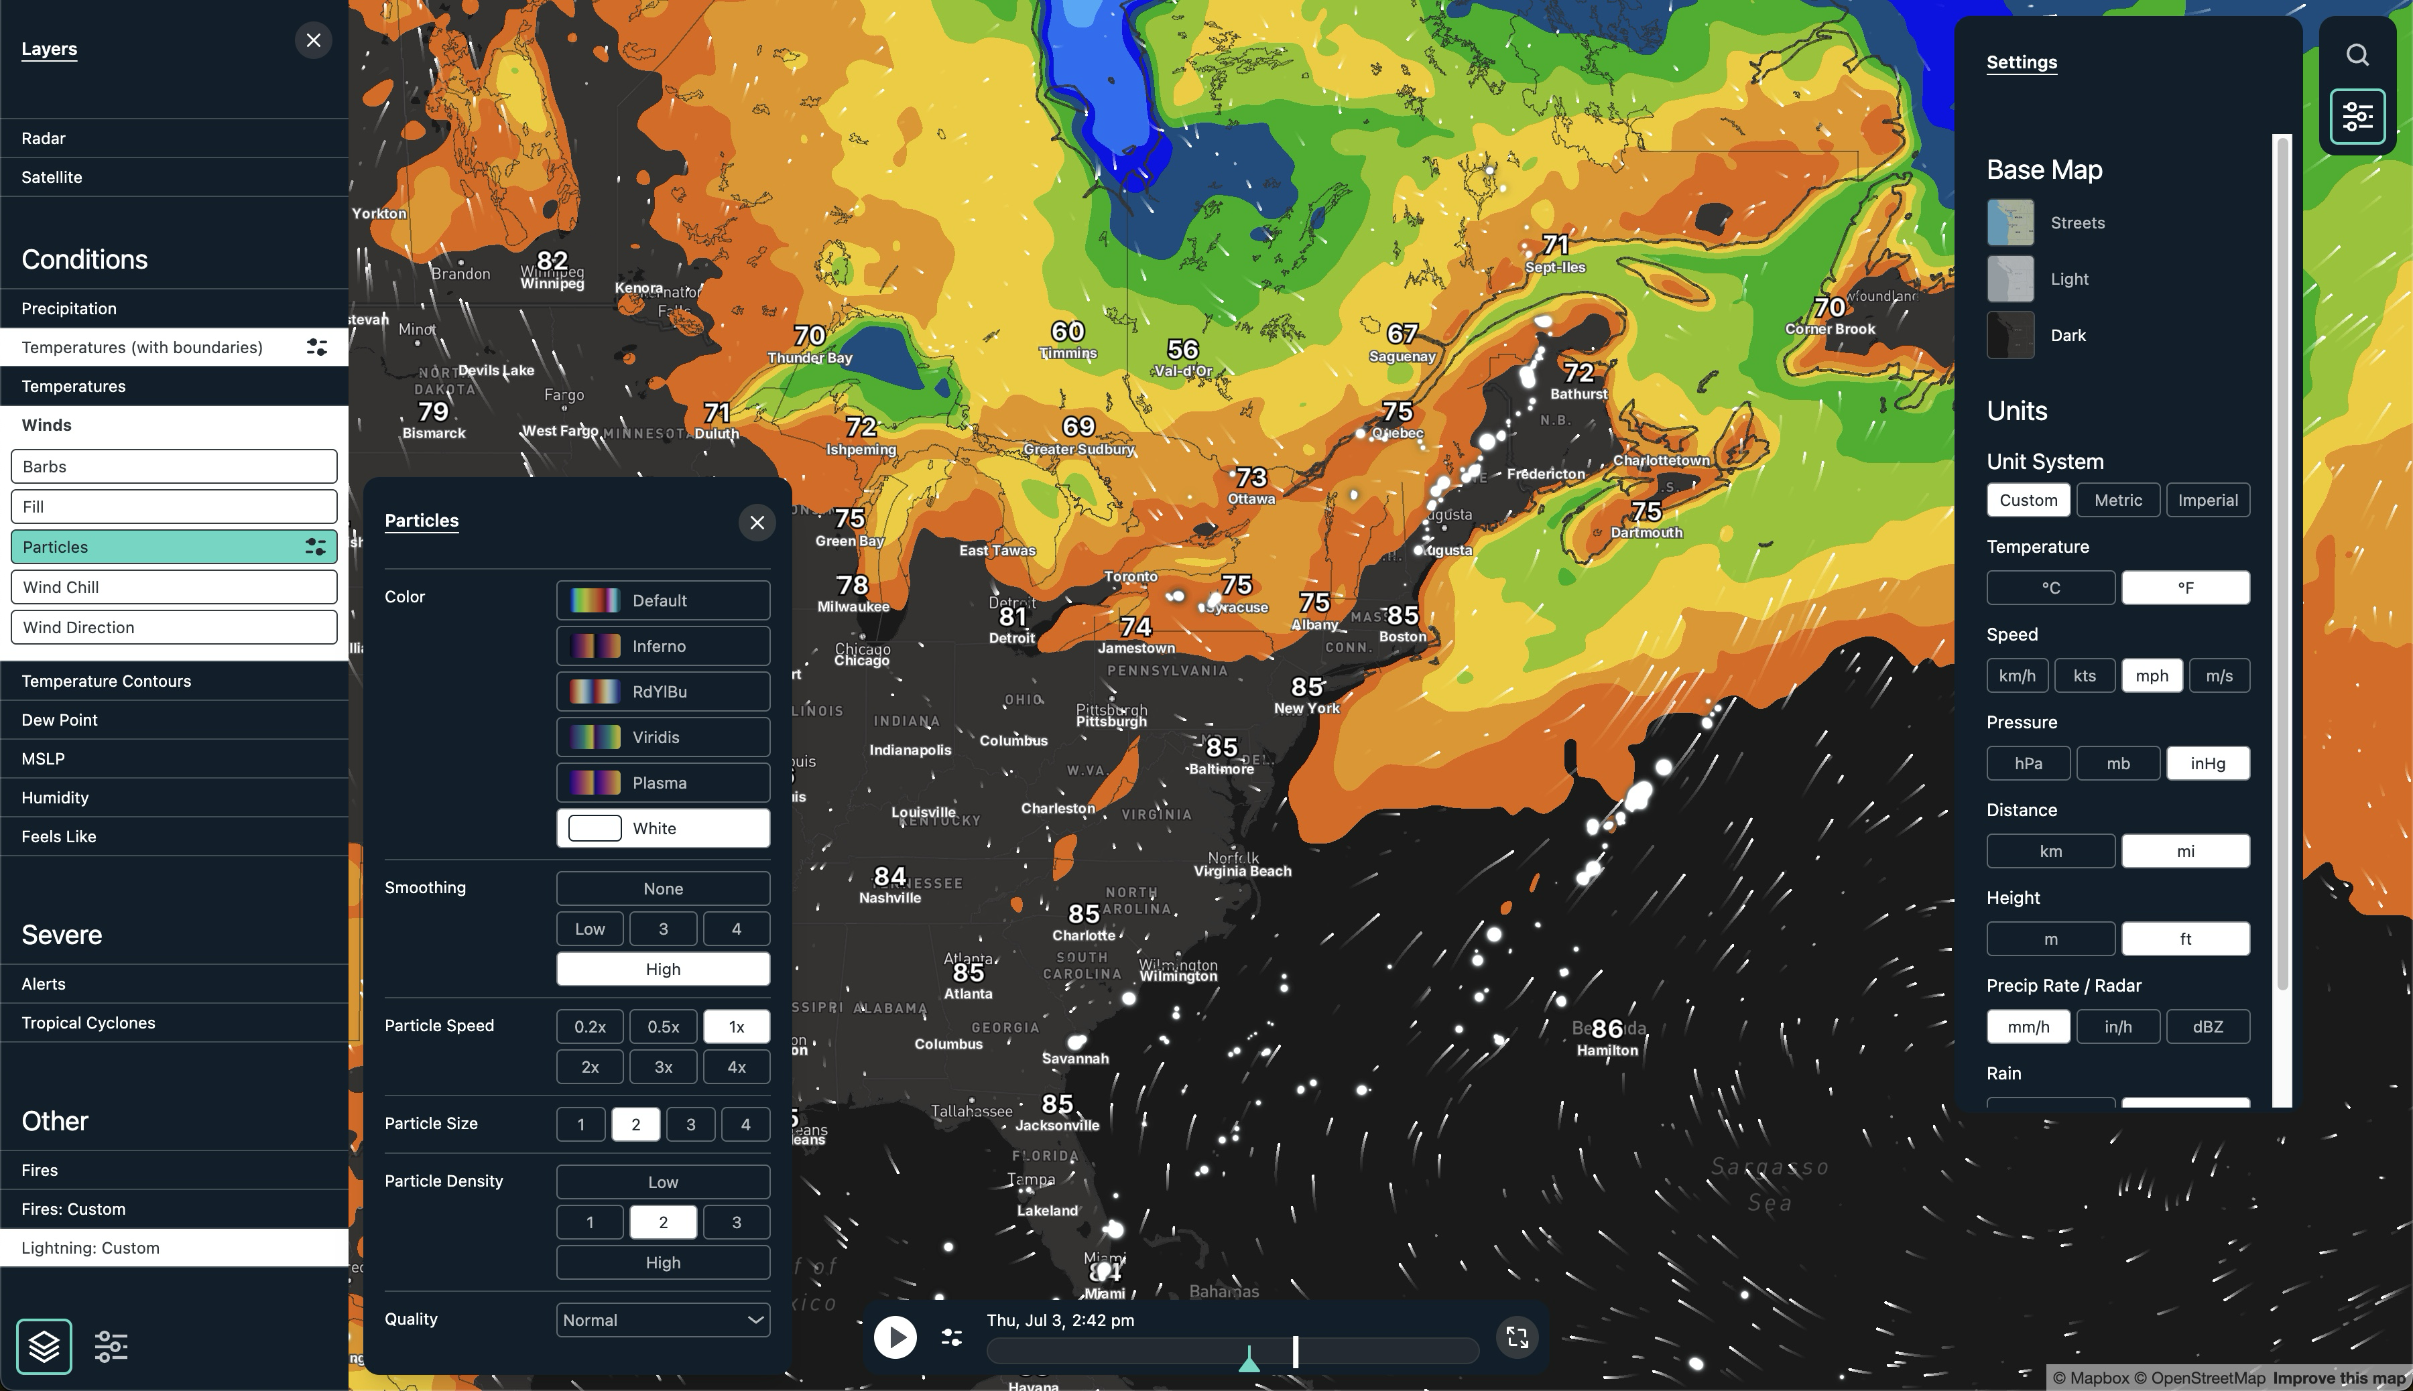Open Temperatures (with boundaries) settings icon
2413x1391 pixels.
[316, 347]
